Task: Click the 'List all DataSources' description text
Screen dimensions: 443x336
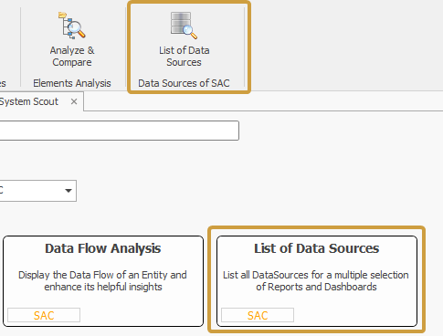Action: pyautogui.click(x=316, y=281)
